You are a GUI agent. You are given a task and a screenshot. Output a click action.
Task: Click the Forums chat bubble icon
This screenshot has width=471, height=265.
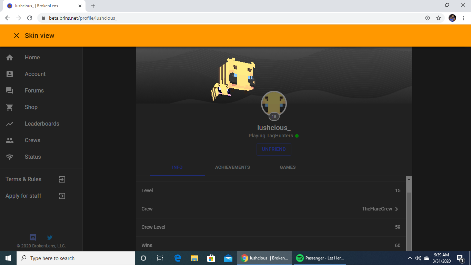click(10, 91)
